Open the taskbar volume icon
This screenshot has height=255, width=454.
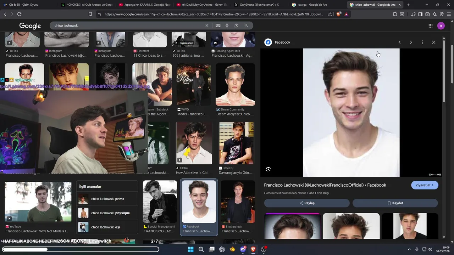[430, 249]
